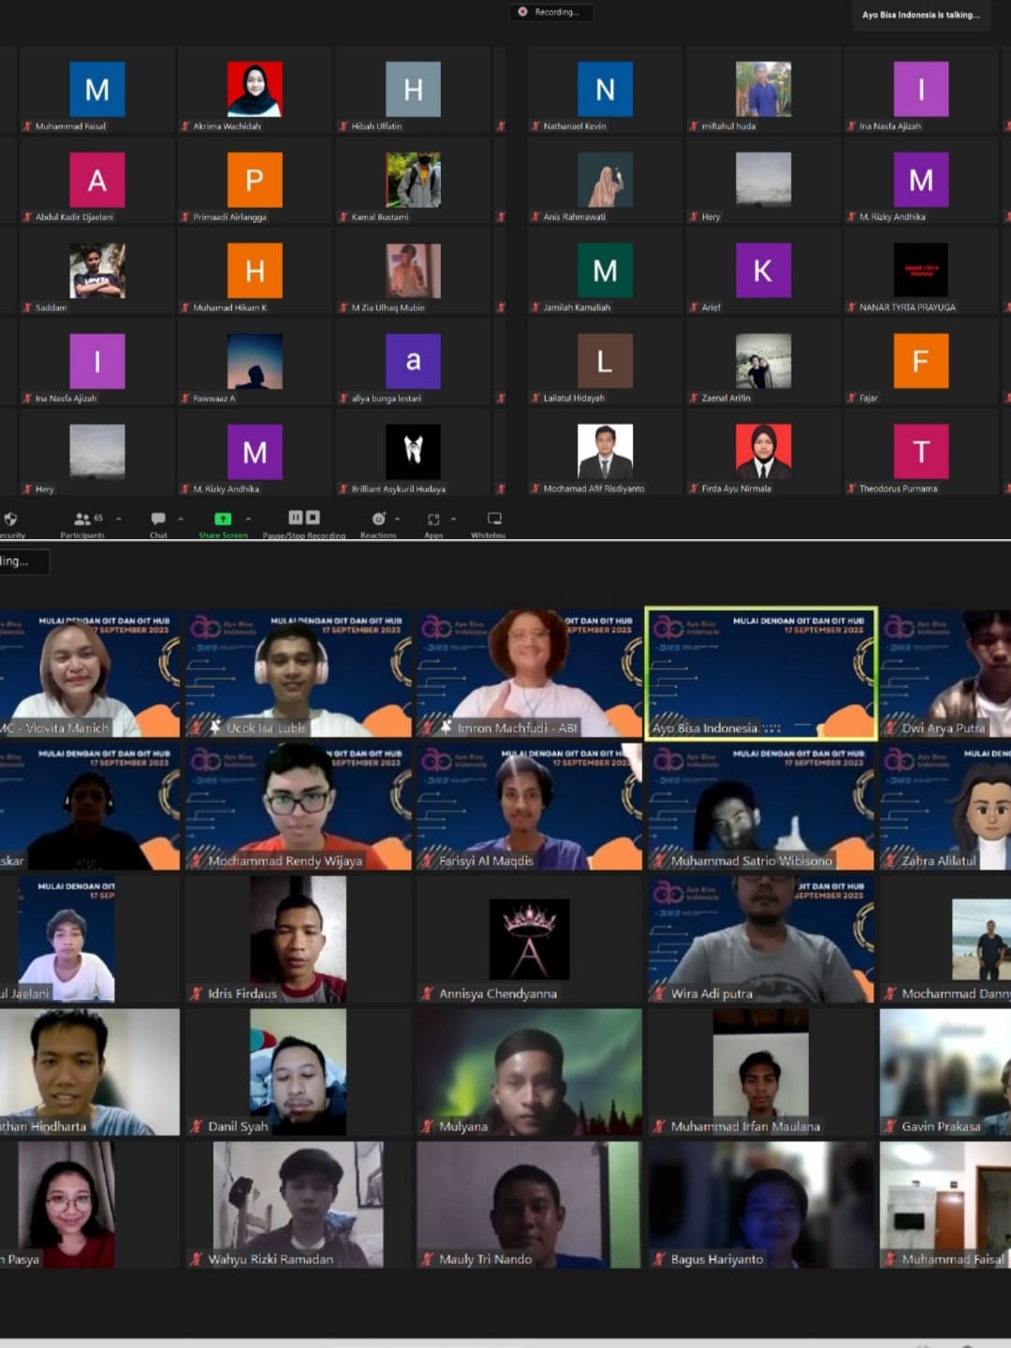The image size is (1011, 1348).
Task: Open Share Screen options arrow
Action: pos(248,519)
